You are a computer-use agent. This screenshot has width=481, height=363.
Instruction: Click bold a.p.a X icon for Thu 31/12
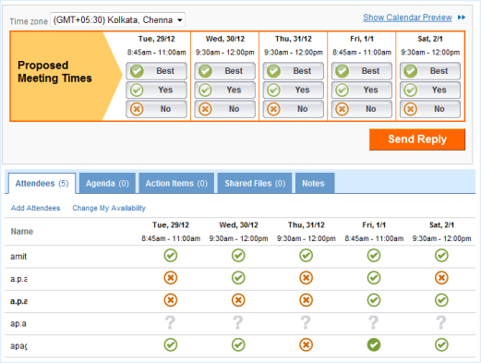click(306, 300)
